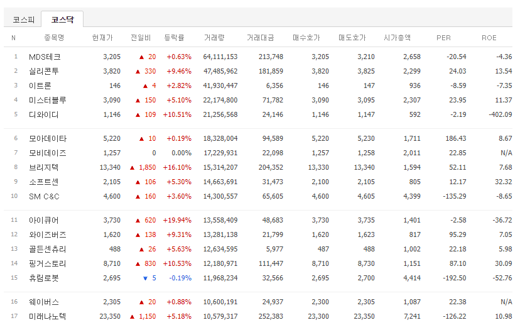The height and width of the screenshot is (325, 530).
Task: Open 디와이디 stock link
Action: click(44, 115)
